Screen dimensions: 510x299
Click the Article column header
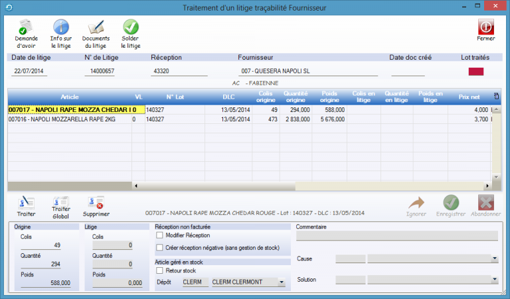click(x=69, y=97)
